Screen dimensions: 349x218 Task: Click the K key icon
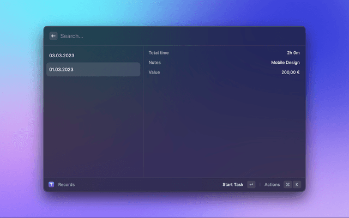coord(297,185)
